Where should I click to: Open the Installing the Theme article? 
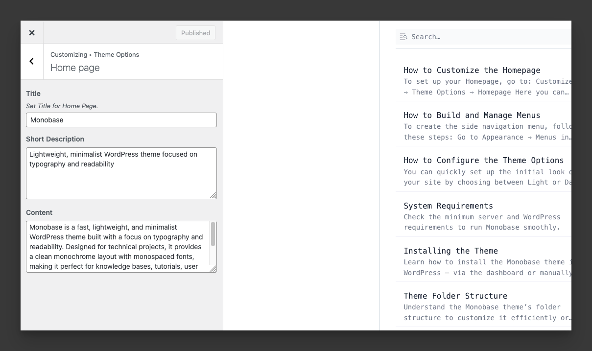click(450, 251)
